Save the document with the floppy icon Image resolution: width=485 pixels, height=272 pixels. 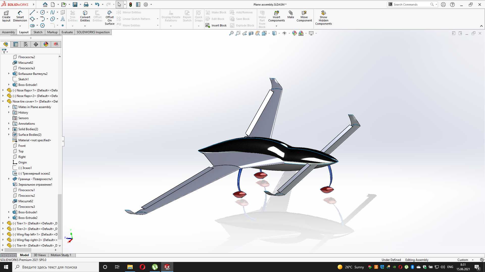75,5
